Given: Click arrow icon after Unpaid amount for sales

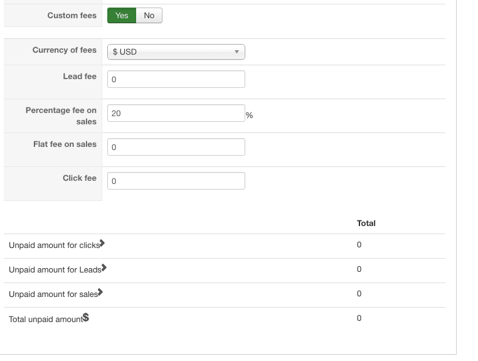Looking at the screenshot, I should [x=100, y=293].
